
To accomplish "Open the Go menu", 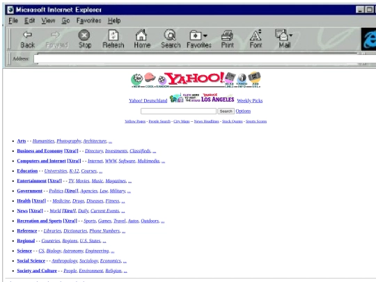I will click(x=65, y=21).
